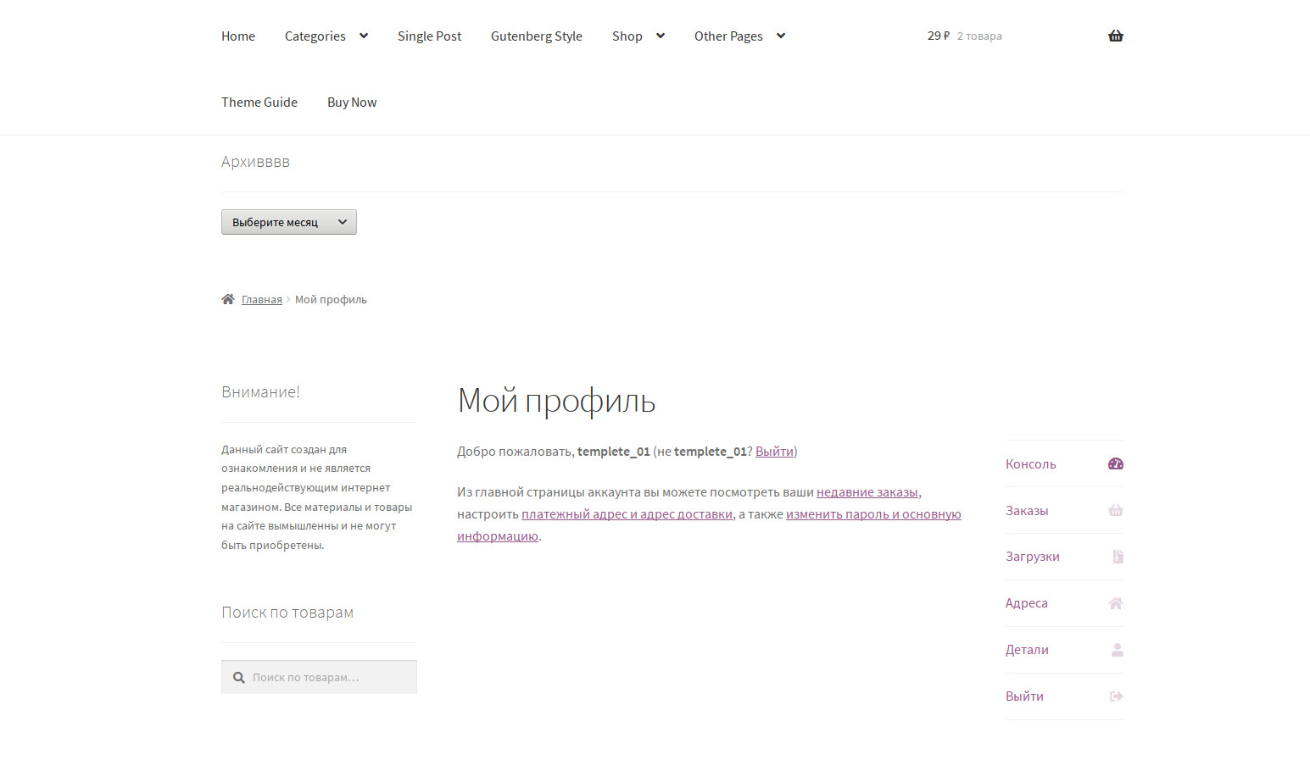Click the file icon beside Загрузки
Viewport: 1310px width, 760px height.
[1117, 557]
